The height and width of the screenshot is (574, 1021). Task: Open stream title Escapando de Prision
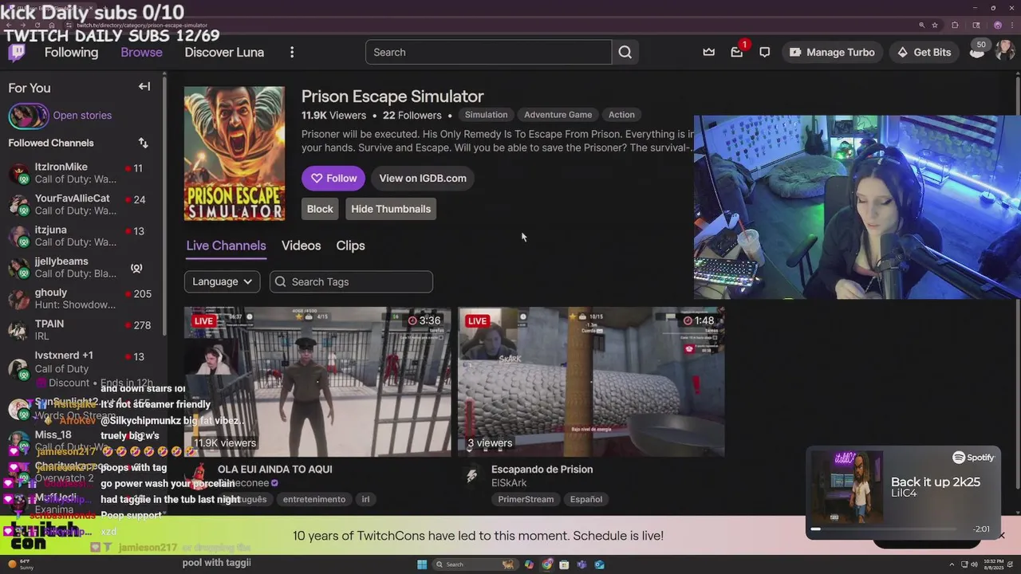[x=542, y=469]
